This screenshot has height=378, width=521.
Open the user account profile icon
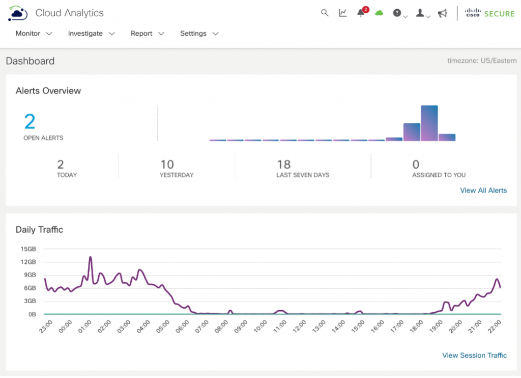pyautogui.click(x=421, y=13)
